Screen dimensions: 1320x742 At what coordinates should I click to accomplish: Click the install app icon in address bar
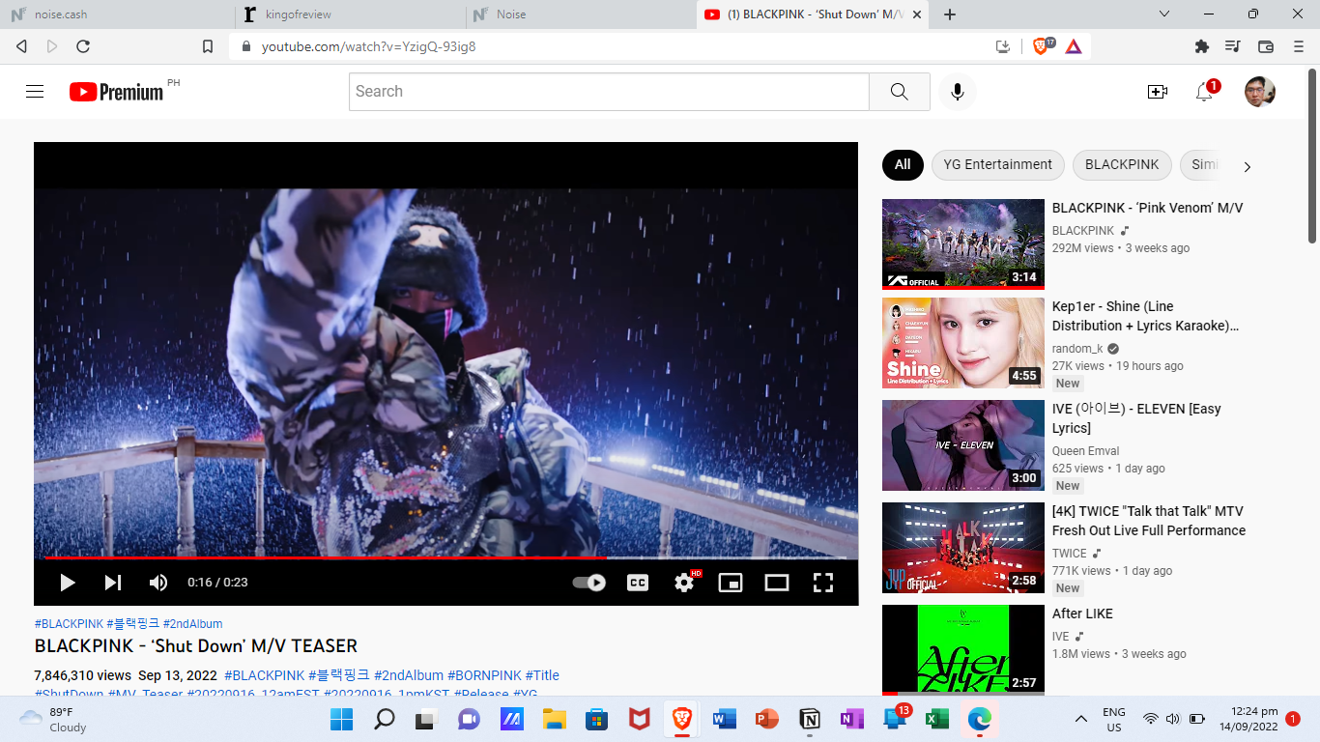[x=1003, y=46]
